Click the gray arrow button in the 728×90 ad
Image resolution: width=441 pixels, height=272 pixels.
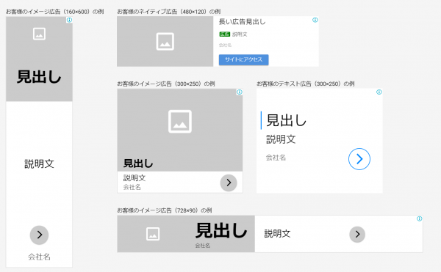click(x=357, y=235)
